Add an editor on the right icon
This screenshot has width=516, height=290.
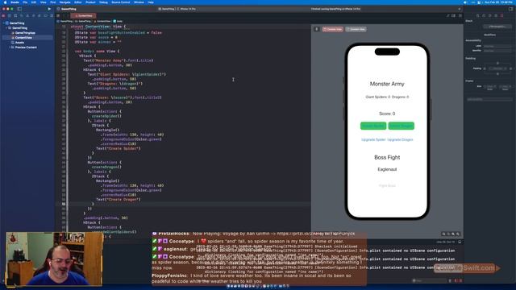coord(460,15)
